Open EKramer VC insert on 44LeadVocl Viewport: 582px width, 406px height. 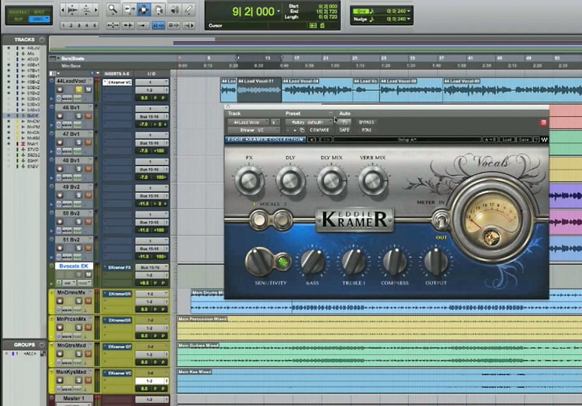pyautogui.click(x=117, y=82)
